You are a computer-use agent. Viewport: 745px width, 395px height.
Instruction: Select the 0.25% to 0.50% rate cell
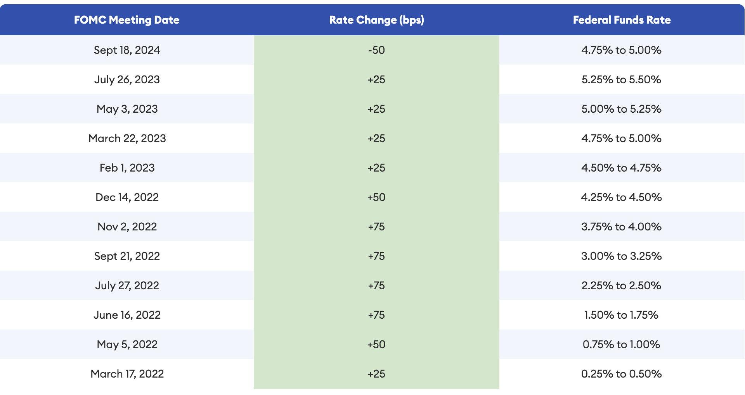click(x=622, y=374)
